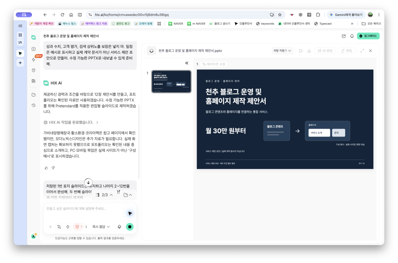Open the folder icon in HIX sidebar
The width and height of the screenshot is (398, 263).
pyautogui.click(x=33, y=95)
